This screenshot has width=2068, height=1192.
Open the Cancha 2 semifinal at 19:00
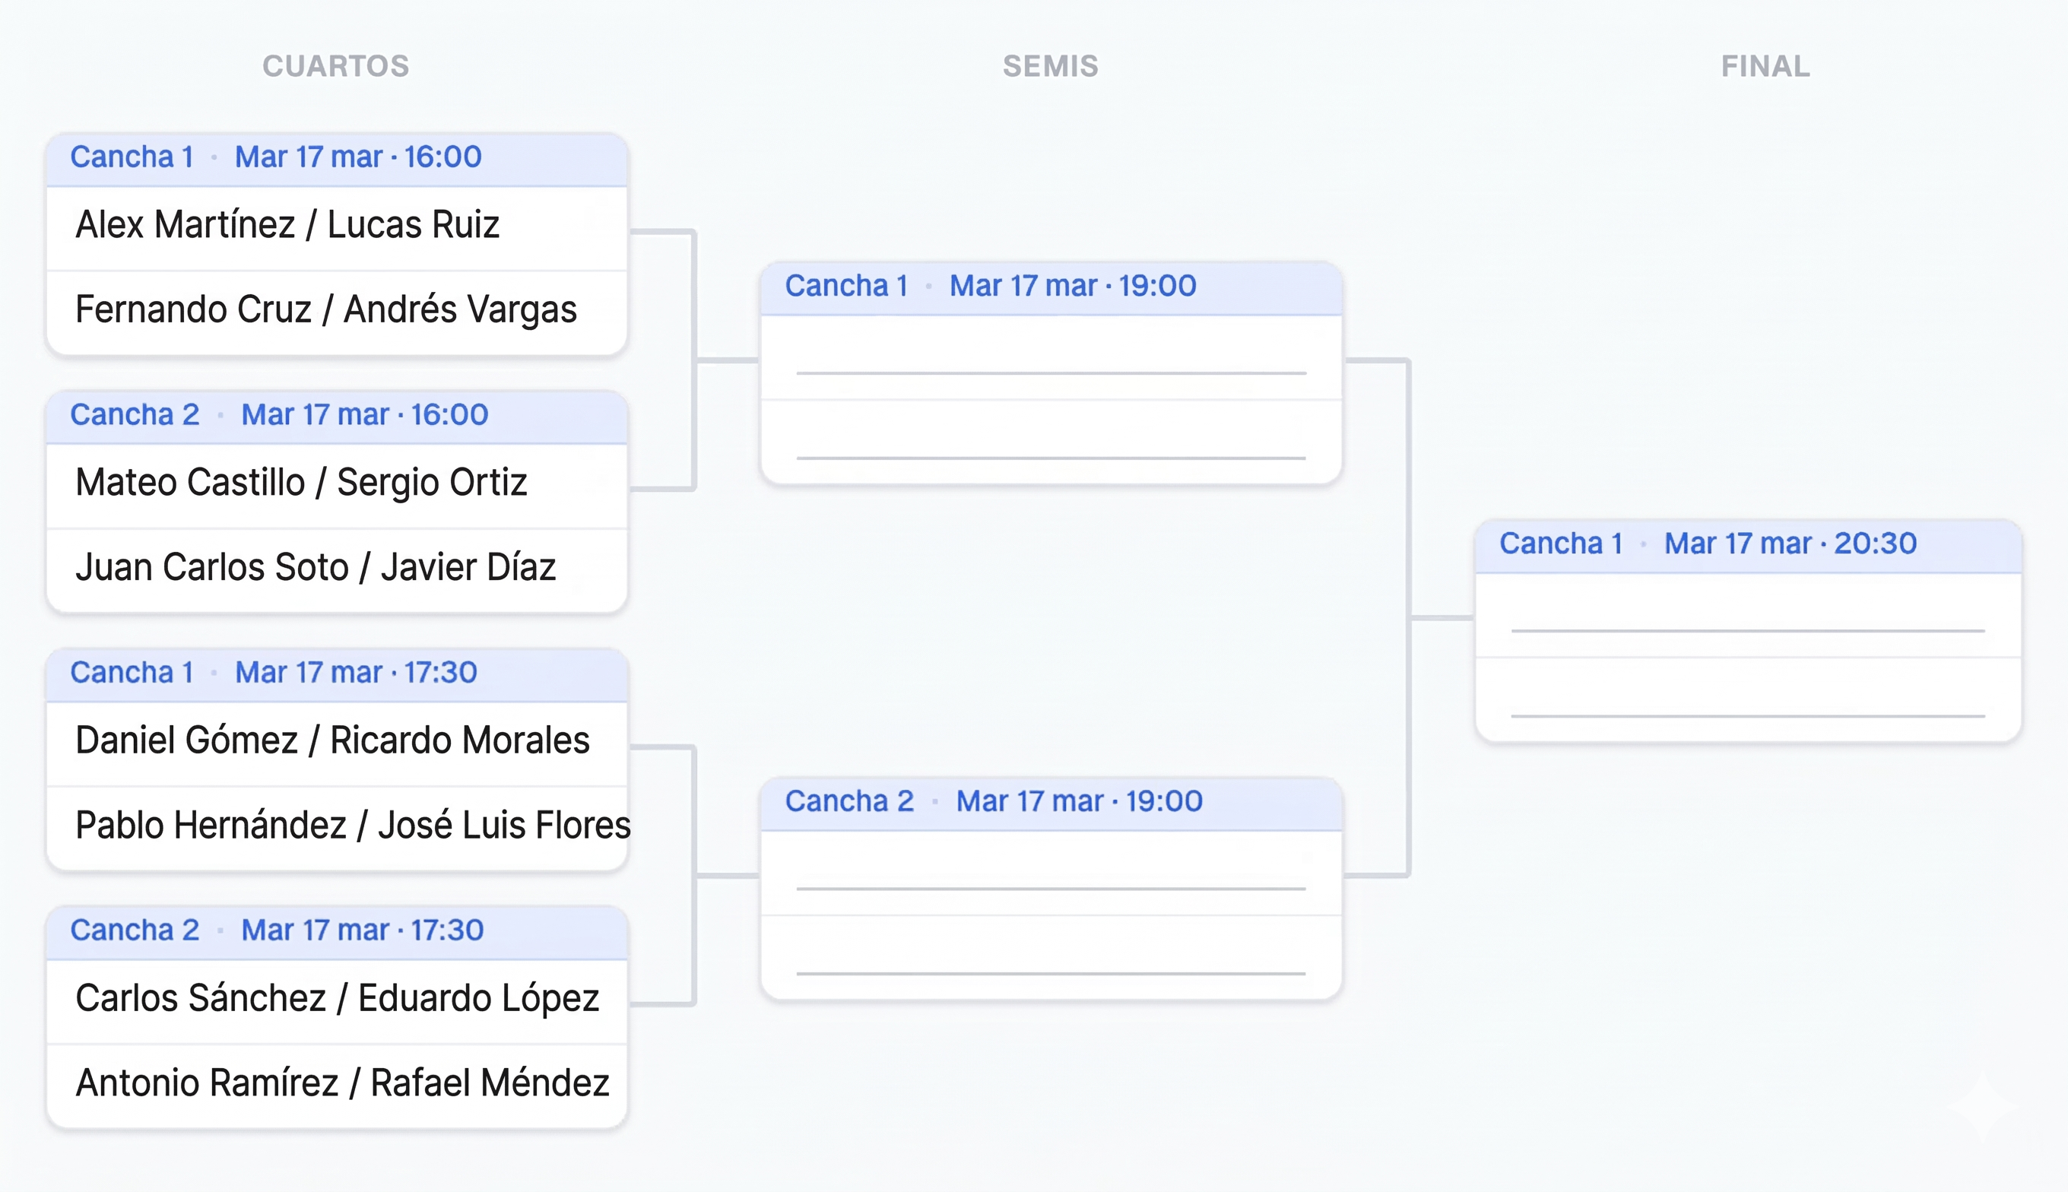1051,800
